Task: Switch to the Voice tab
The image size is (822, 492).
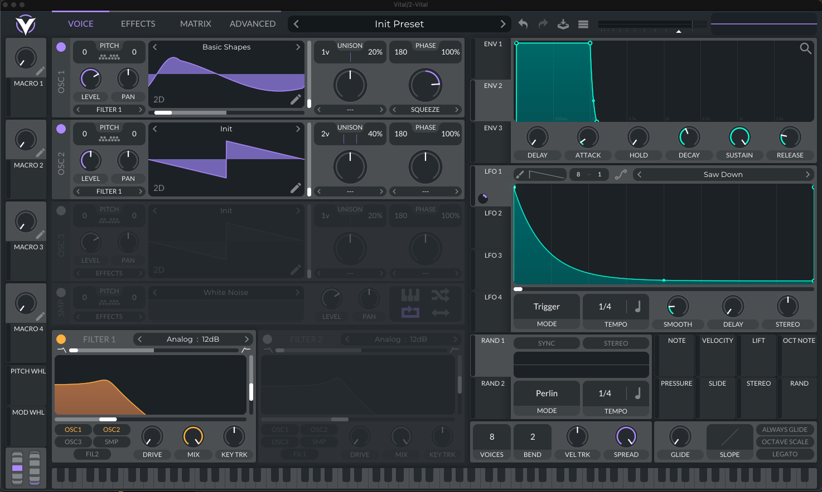Action: (x=81, y=24)
